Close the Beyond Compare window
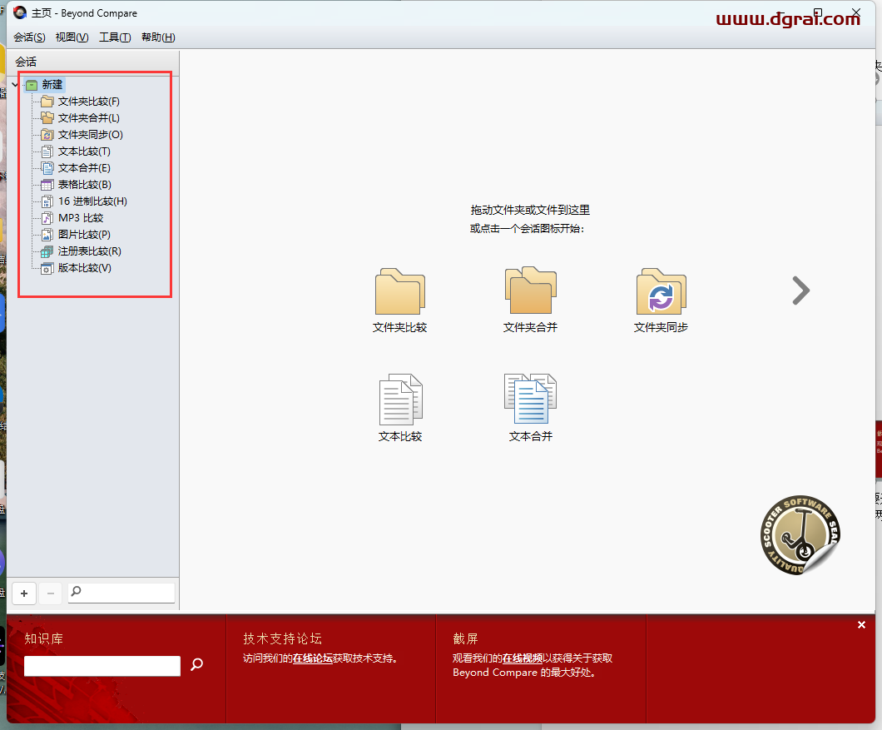Viewport: 882px width, 730px height. pyautogui.click(x=856, y=12)
